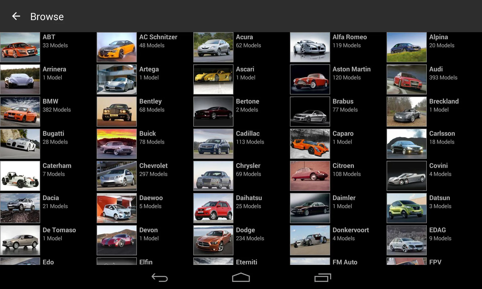Select the red Citroen car thumbnail

pyautogui.click(x=310, y=176)
